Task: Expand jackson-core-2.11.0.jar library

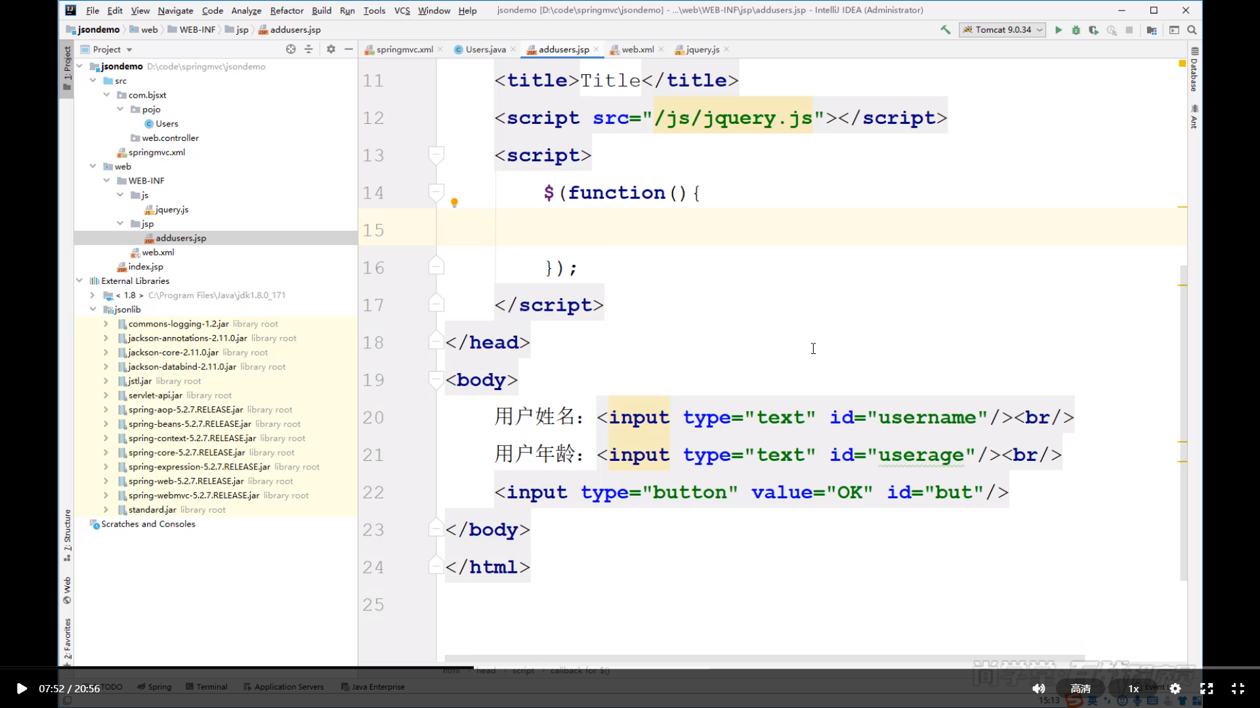Action: [106, 353]
